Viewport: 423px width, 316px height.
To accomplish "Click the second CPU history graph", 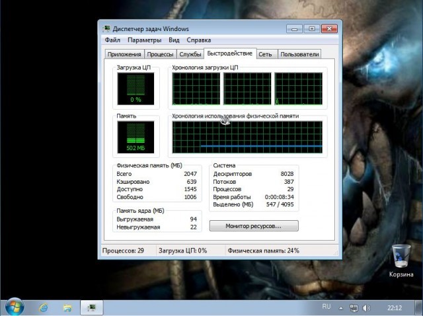I will tap(247, 89).
